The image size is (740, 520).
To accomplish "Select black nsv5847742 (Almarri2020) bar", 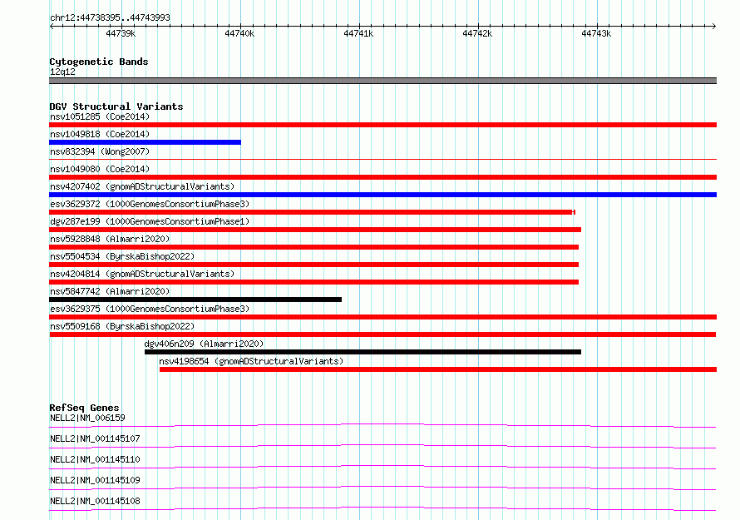I will click(x=195, y=300).
